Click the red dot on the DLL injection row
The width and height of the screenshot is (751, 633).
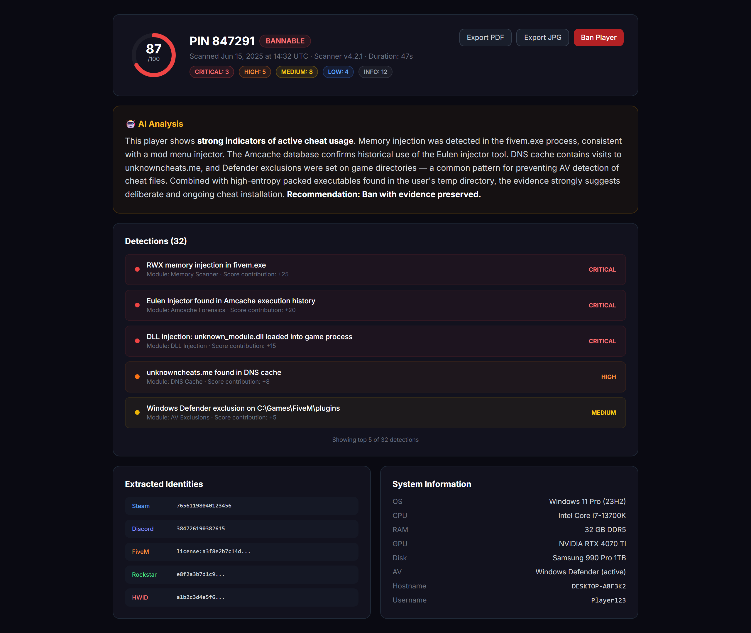coord(137,341)
